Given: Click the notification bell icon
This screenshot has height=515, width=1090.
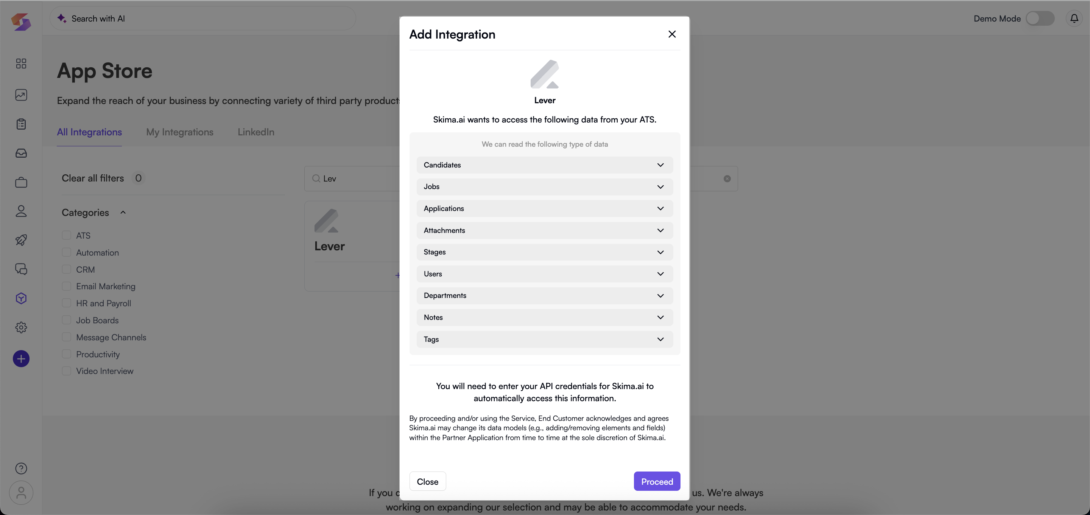Looking at the screenshot, I should (1074, 18).
